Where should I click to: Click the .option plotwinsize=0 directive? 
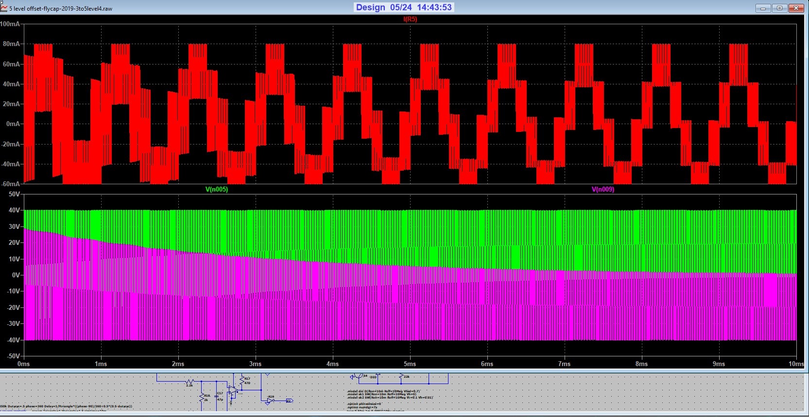[364, 404]
